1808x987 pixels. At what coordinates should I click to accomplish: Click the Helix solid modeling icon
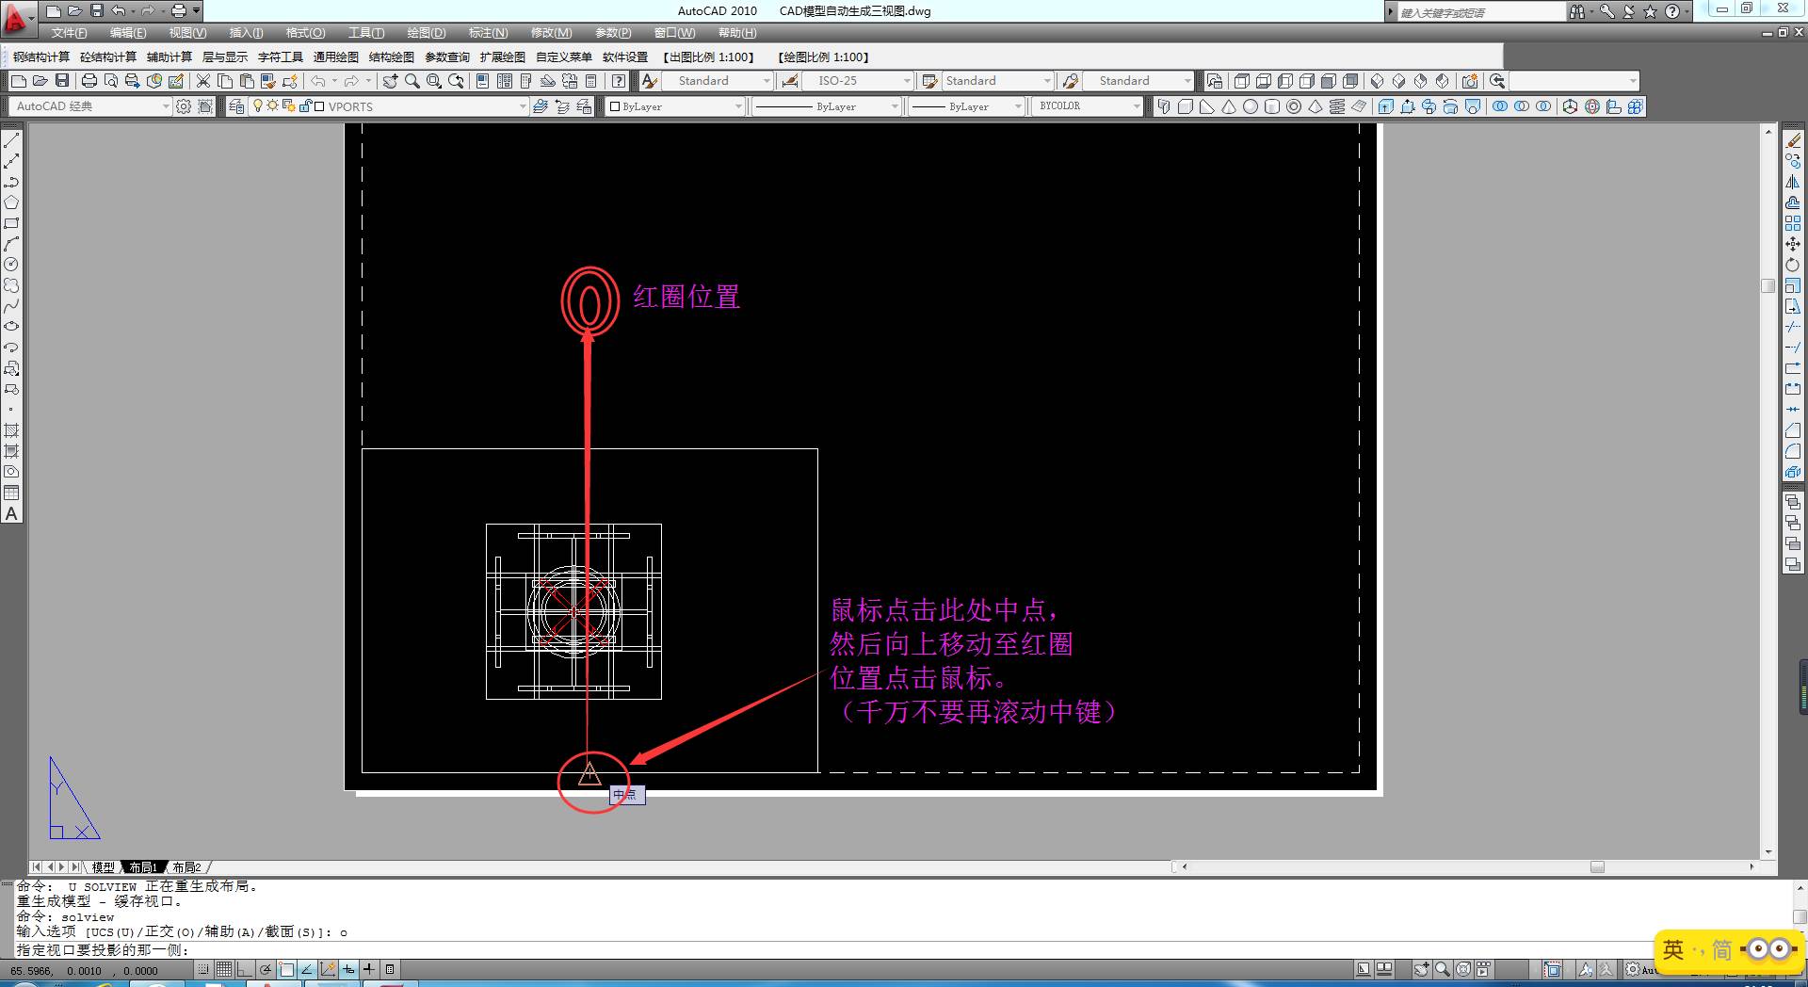[1337, 106]
